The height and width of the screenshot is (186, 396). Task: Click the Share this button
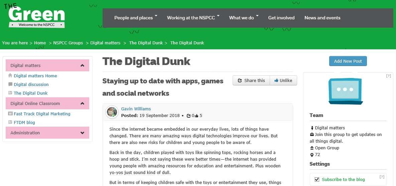pyautogui.click(x=251, y=80)
